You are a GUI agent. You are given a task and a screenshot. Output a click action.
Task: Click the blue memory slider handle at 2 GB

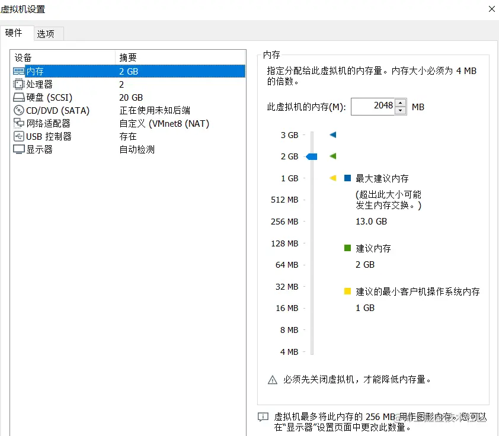click(x=311, y=156)
